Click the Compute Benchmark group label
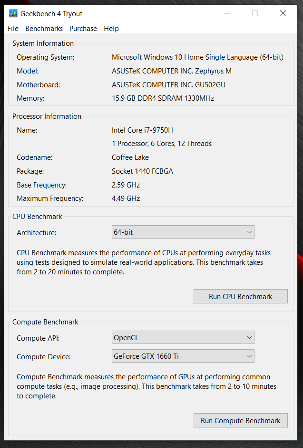303x448 pixels. coord(45,322)
